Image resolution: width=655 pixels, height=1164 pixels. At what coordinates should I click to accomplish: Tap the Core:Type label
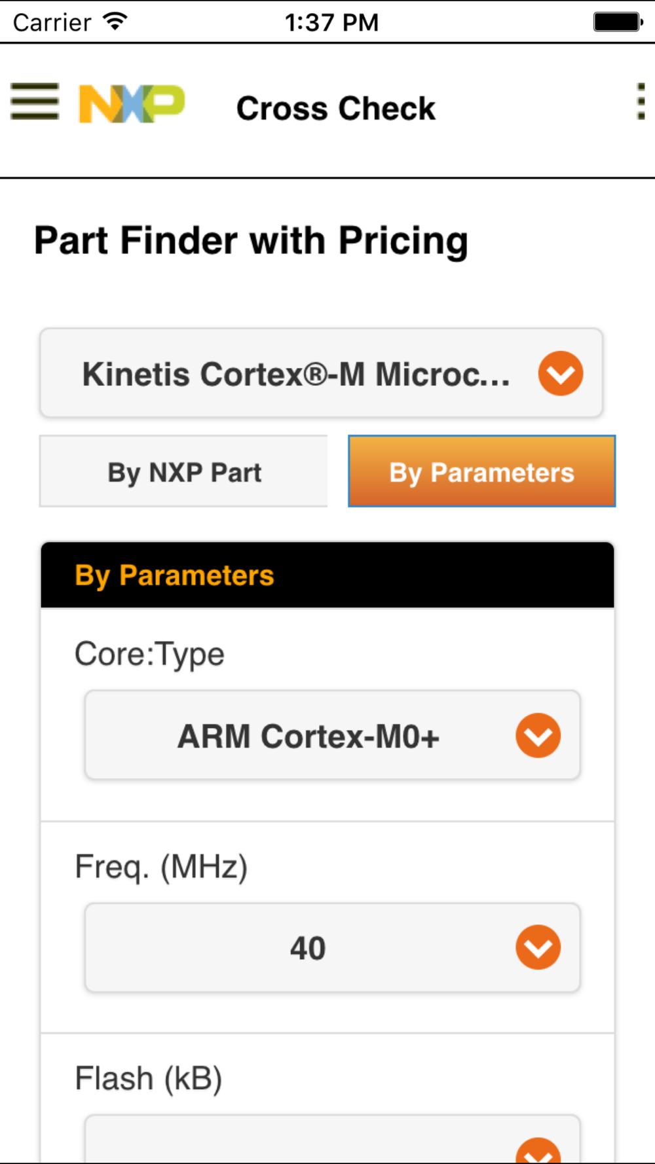coord(149,655)
